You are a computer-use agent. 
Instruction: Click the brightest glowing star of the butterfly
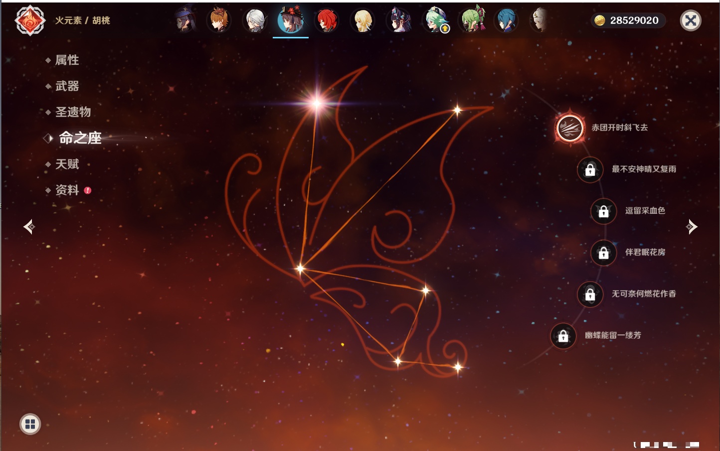coord(317,103)
